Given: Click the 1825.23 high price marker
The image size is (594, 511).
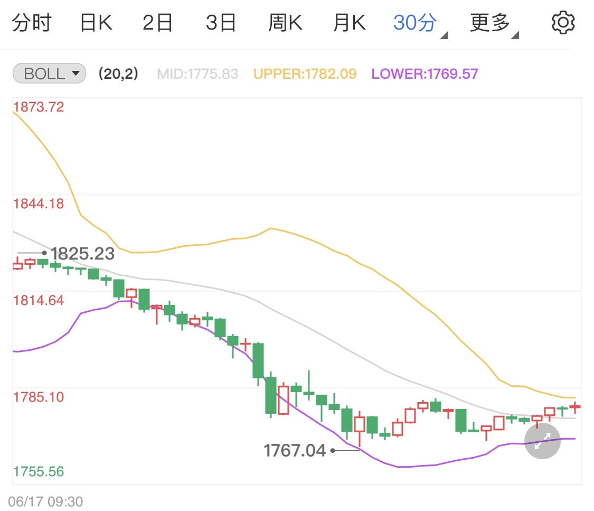Looking at the screenshot, I should (82, 254).
